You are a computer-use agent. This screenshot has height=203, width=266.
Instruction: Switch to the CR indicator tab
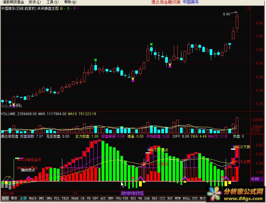coord(83,198)
